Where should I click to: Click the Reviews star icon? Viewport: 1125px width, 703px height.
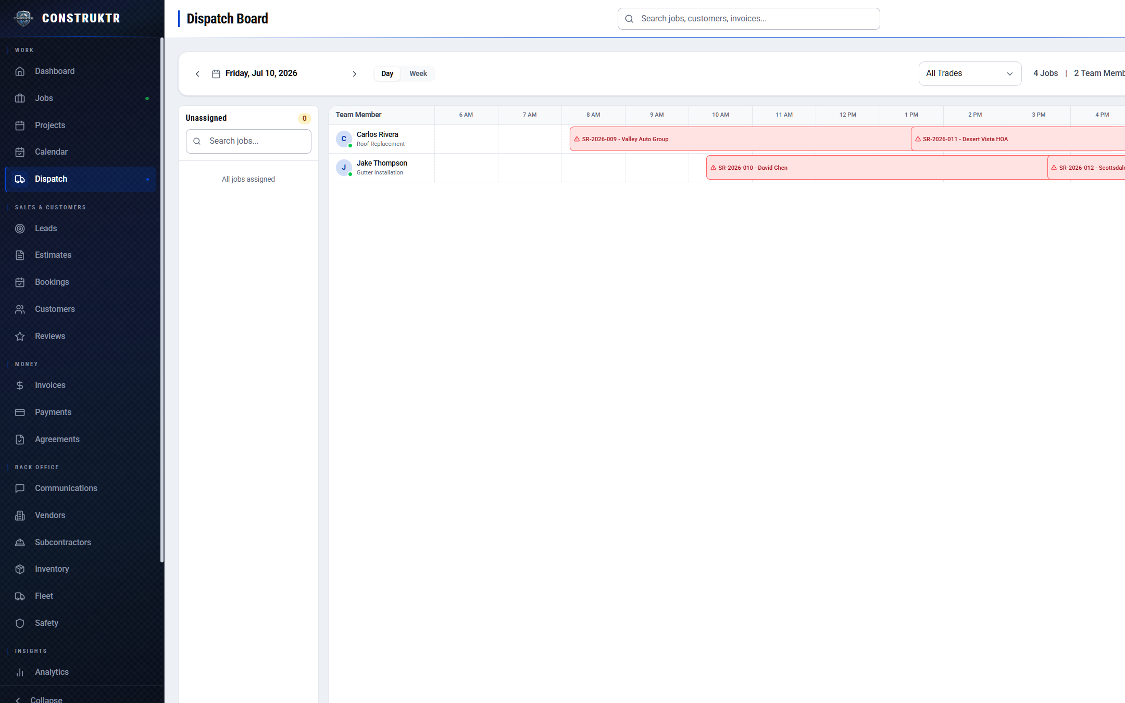(x=20, y=336)
